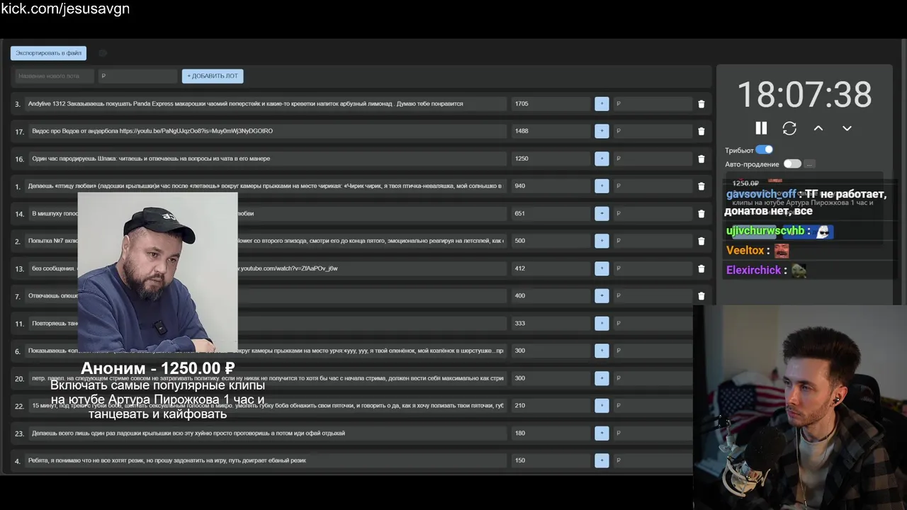Click the Экспортировать в файл button
This screenshot has height=510, width=907.
coord(48,53)
